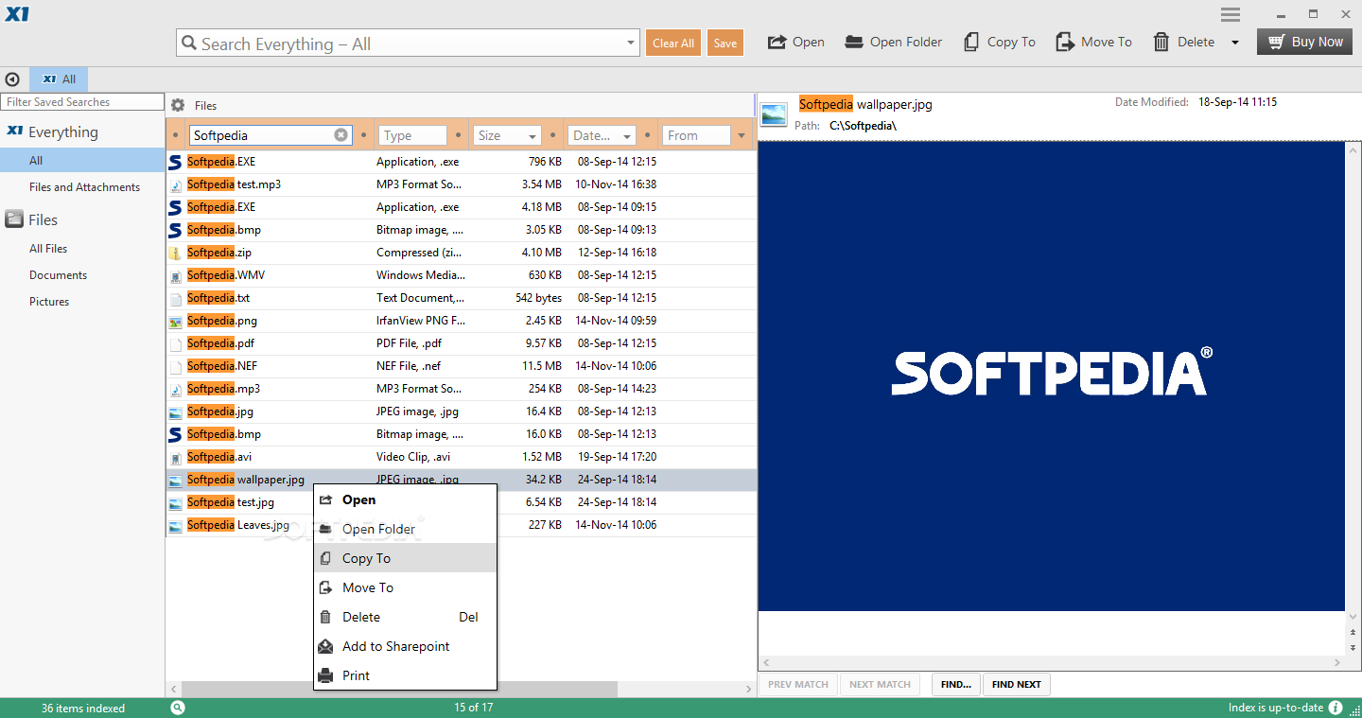
Task: Open the Delete button dropdown arrow
Action: coord(1235,43)
